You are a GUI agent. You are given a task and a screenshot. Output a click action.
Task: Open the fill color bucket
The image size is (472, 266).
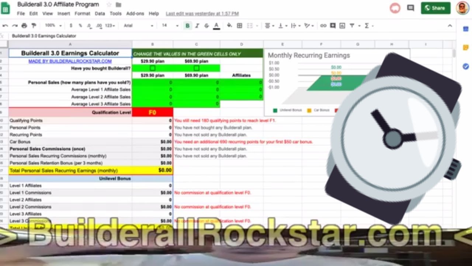(229, 25)
